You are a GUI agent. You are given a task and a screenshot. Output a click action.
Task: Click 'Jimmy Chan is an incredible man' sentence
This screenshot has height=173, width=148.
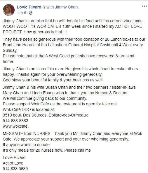click(33, 69)
